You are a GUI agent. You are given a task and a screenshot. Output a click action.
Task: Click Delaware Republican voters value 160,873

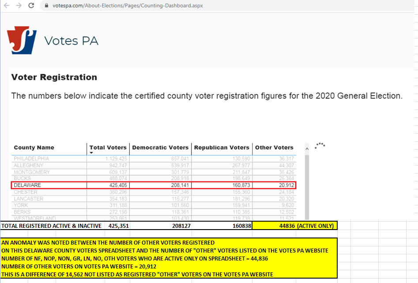[x=241, y=185]
